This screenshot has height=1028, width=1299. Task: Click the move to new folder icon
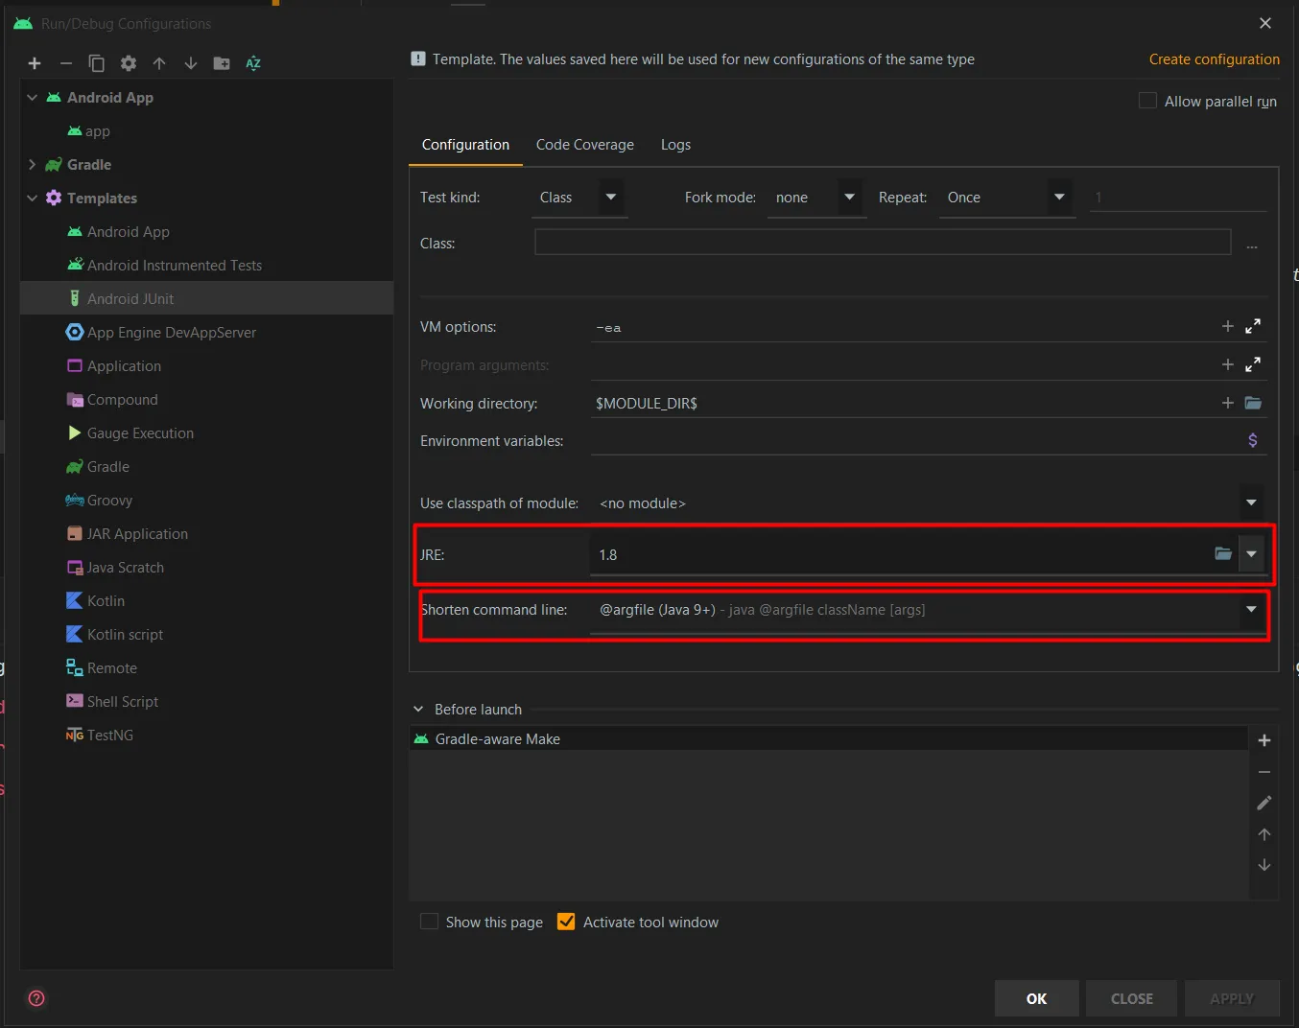[222, 63]
